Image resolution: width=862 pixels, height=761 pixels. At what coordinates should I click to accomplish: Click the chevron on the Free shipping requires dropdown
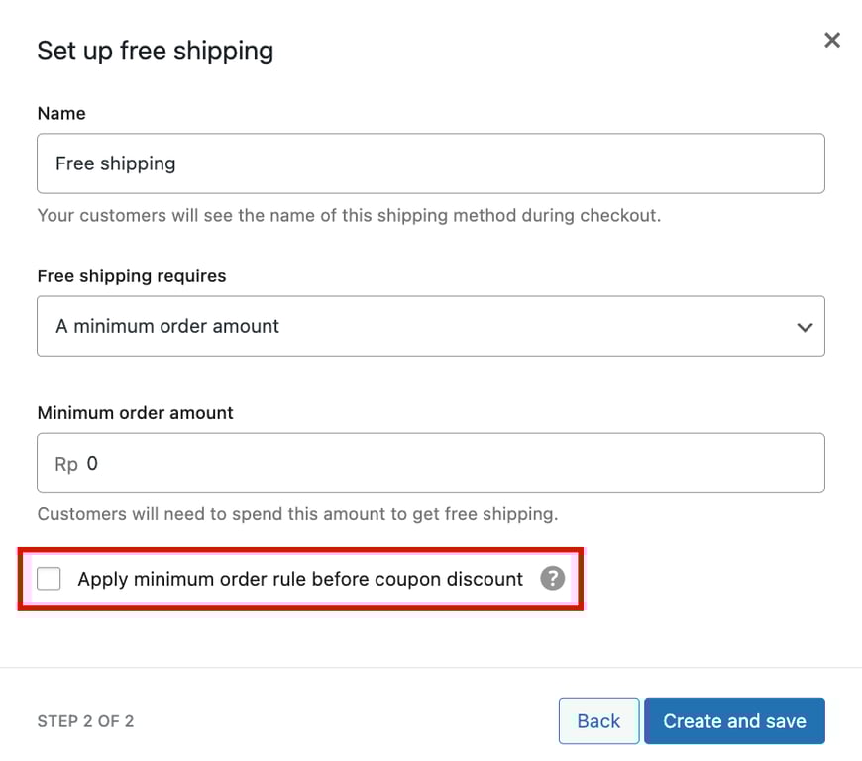805,326
